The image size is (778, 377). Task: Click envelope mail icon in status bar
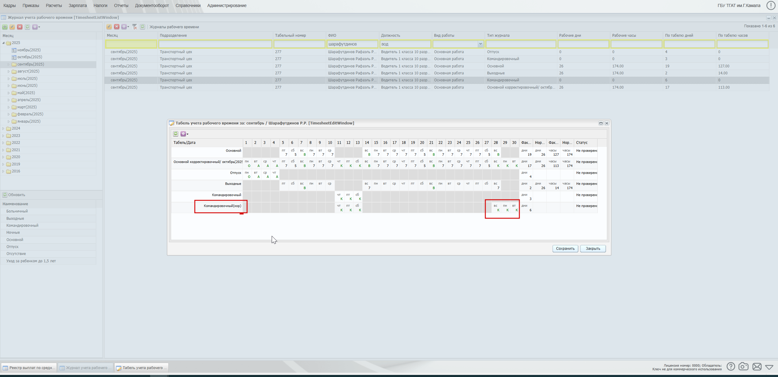757,366
